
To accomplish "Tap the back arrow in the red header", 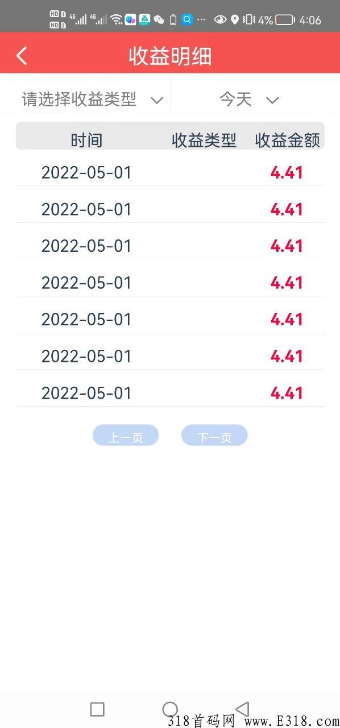I will pos(22,56).
